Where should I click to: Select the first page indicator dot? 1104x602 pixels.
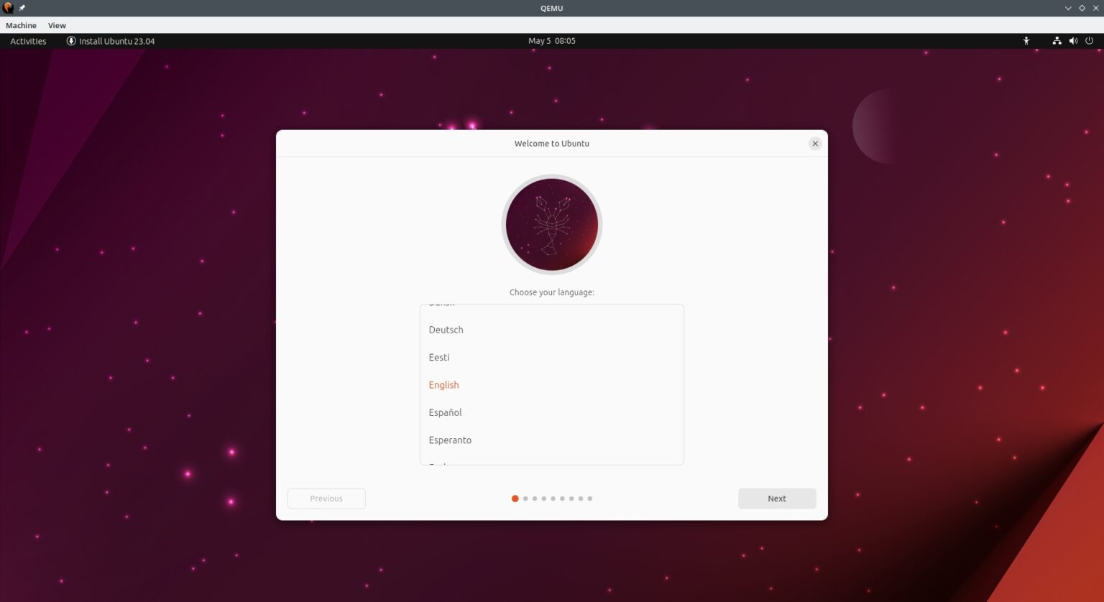515,498
